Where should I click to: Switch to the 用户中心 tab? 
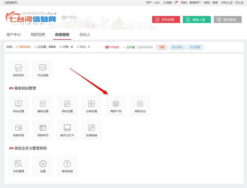(x=13, y=35)
